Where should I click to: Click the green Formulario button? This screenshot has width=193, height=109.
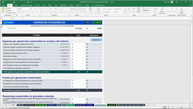pos(97,22)
